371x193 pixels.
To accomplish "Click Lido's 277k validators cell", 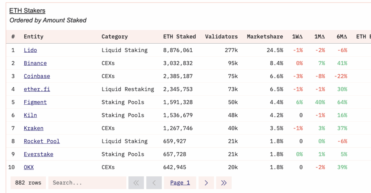I will point(232,50).
